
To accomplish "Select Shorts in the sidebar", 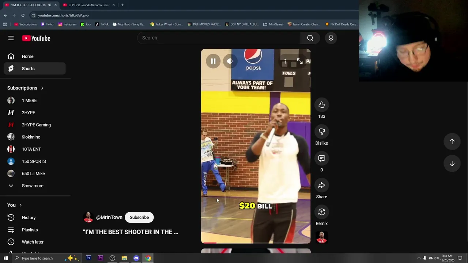I will (x=35, y=69).
